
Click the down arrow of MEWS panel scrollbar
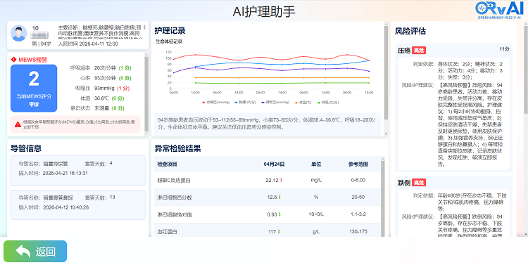pyautogui.click(x=146, y=134)
